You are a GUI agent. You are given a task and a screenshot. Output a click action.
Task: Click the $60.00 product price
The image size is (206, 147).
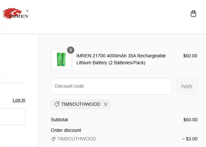pyautogui.click(x=190, y=56)
